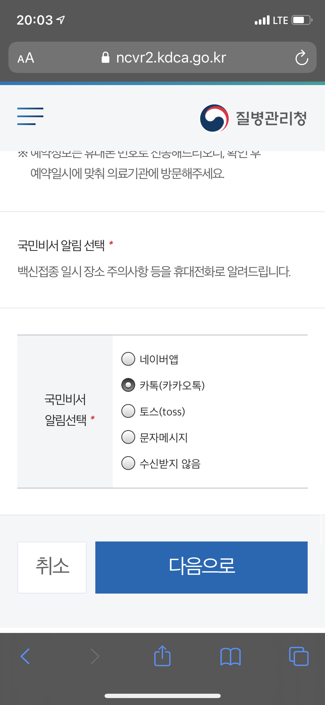Open the hamburger menu icon
Viewport: 325px width, 705px height.
[x=30, y=116]
